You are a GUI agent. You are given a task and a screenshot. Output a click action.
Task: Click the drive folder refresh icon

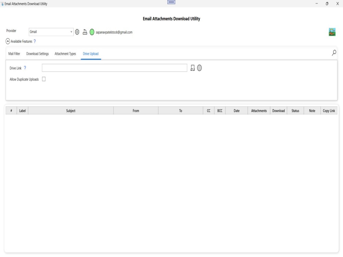pos(192,68)
